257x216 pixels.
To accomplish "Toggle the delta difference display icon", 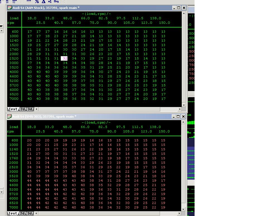I will click(x=43, y=1).
